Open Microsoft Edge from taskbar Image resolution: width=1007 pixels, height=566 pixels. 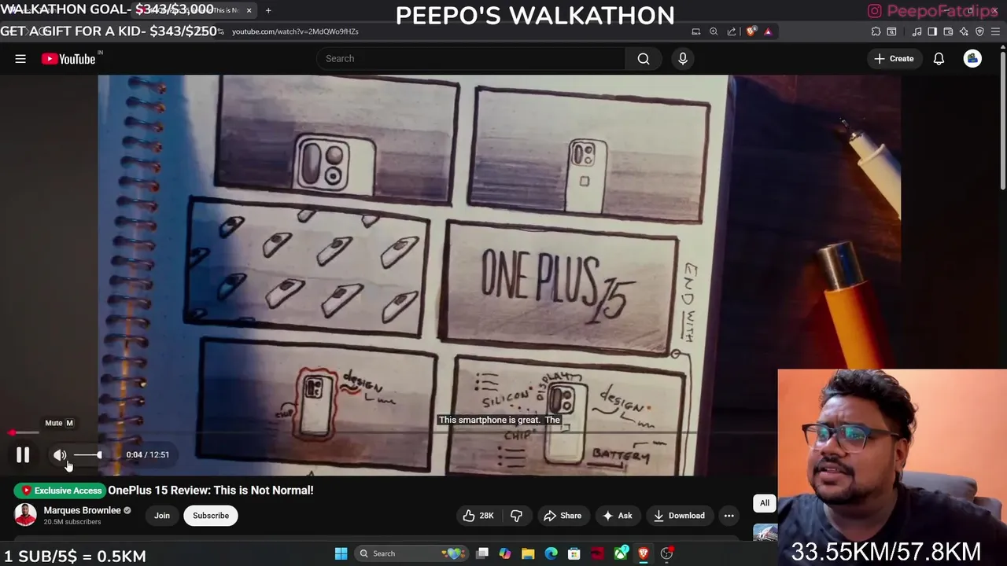point(551,553)
